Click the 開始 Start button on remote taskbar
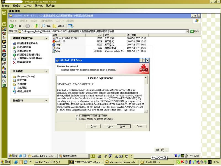 (13, 156)
